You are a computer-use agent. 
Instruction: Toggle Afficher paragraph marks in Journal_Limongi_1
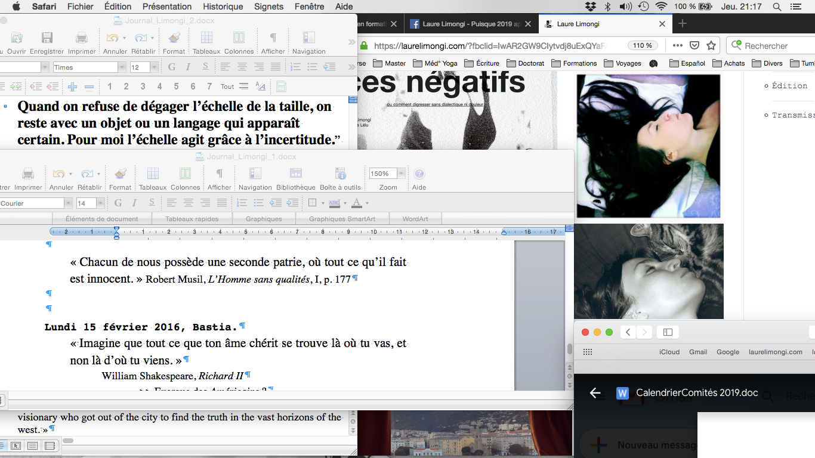(x=219, y=174)
